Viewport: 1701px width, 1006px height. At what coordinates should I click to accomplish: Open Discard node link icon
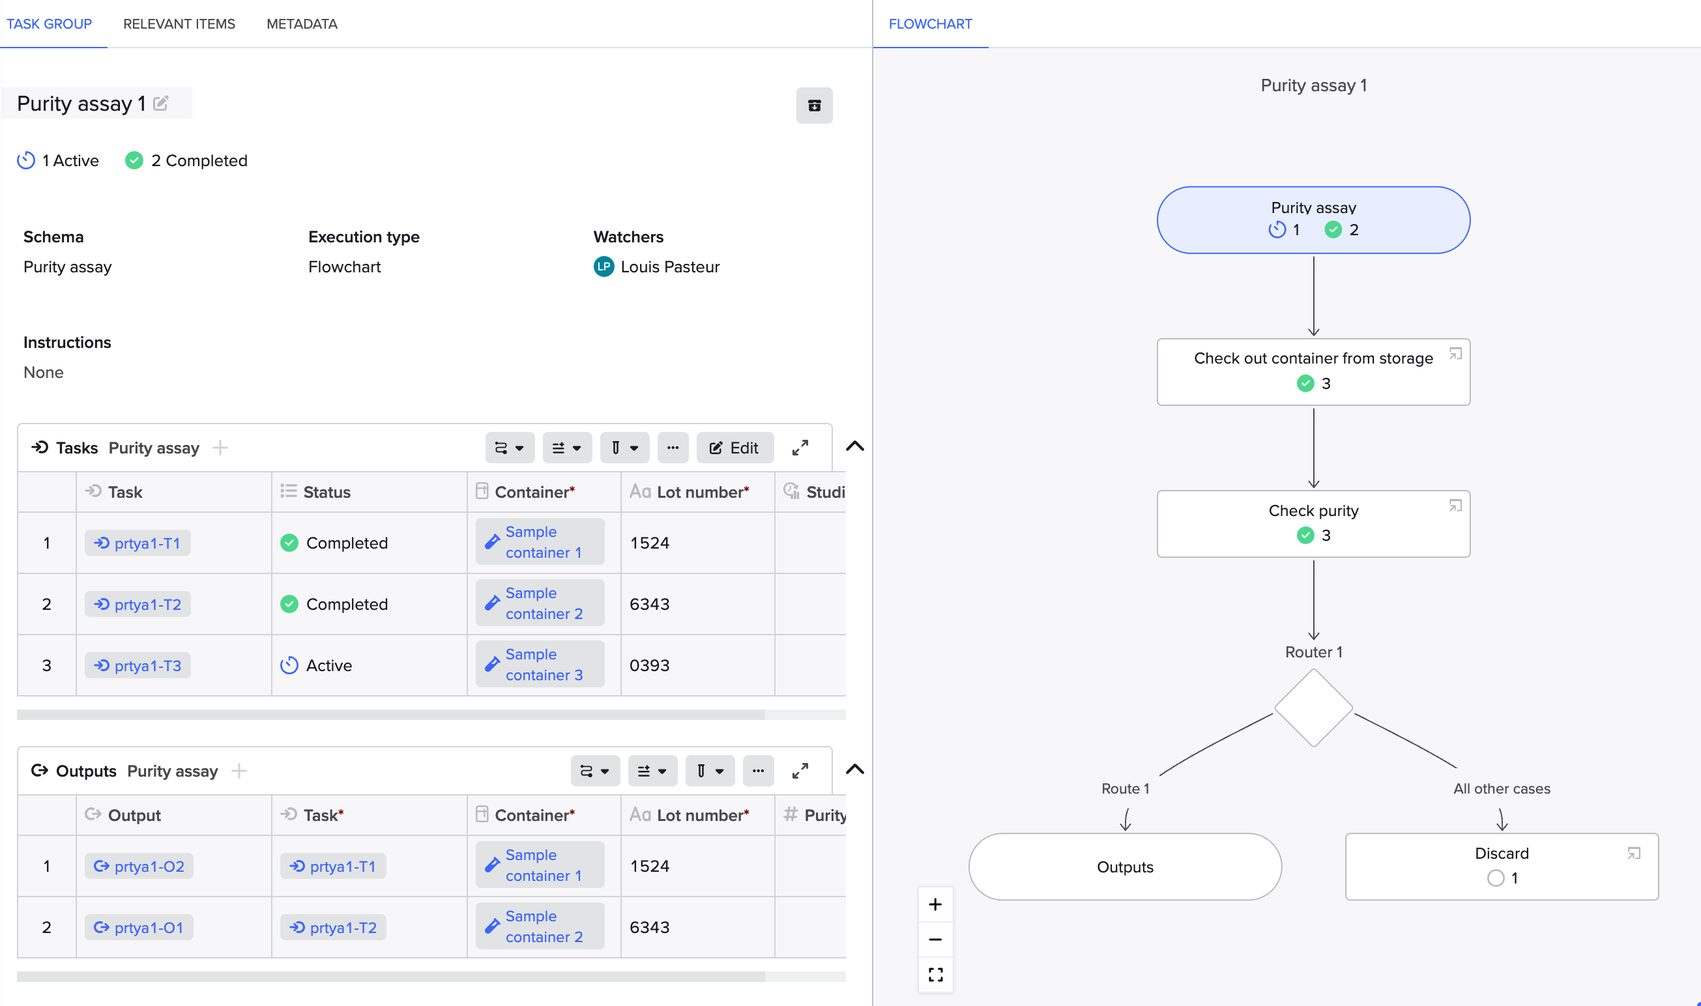point(1634,853)
